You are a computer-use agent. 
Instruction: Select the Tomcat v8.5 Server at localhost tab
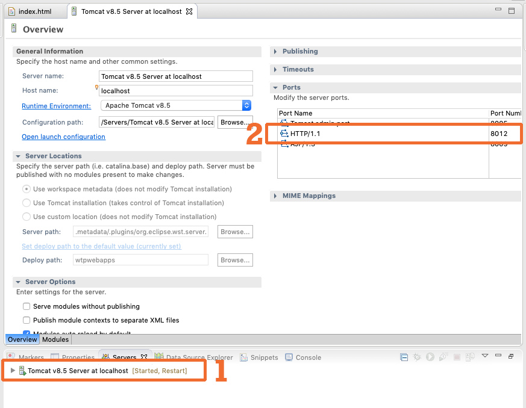pos(131,11)
